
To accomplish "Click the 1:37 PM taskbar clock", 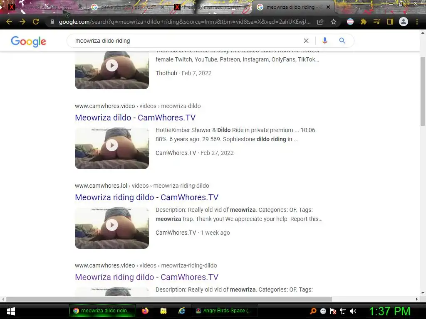I will point(389,311).
